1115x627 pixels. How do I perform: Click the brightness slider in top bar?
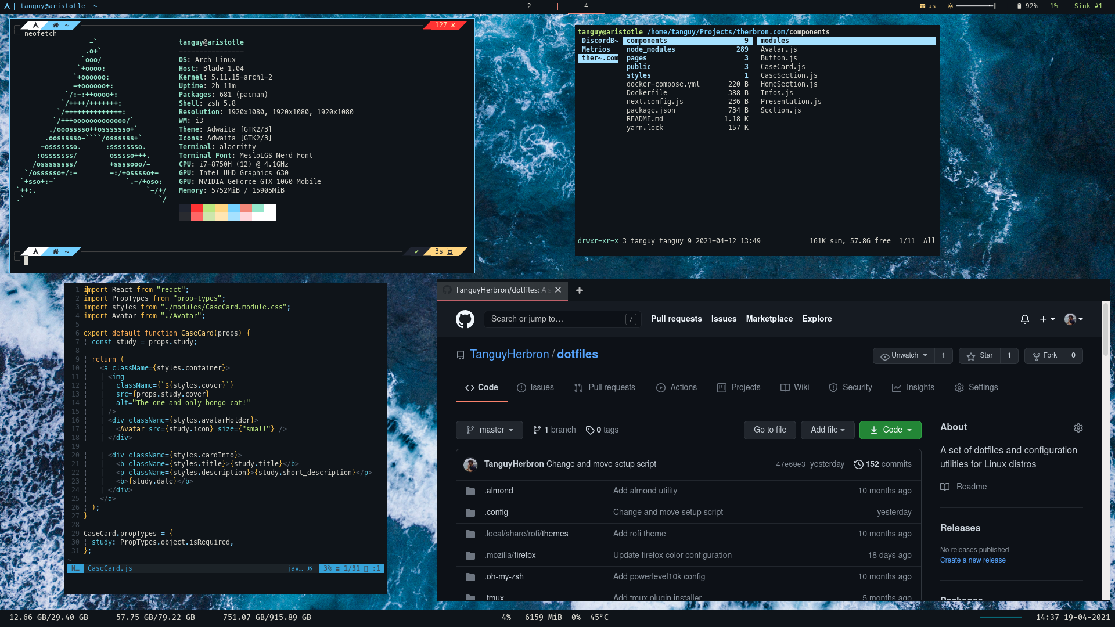coord(976,6)
